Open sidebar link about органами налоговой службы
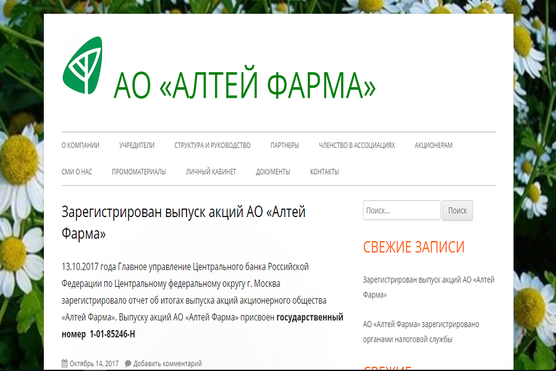556x371 pixels. (x=421, y=331)
